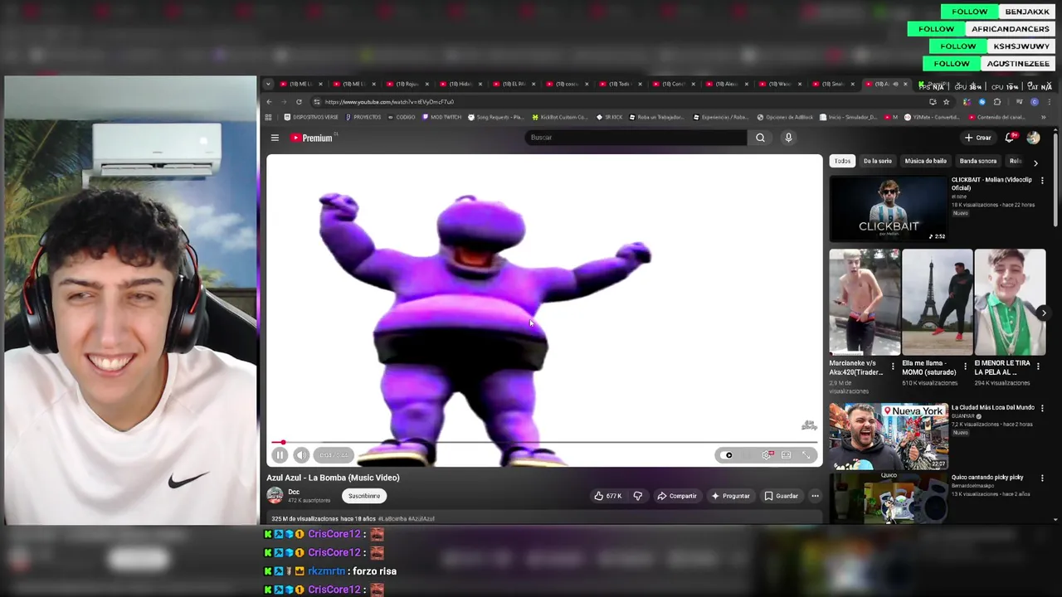
Task: Select the Banda sonora filter chip
Action: [978, 161]
